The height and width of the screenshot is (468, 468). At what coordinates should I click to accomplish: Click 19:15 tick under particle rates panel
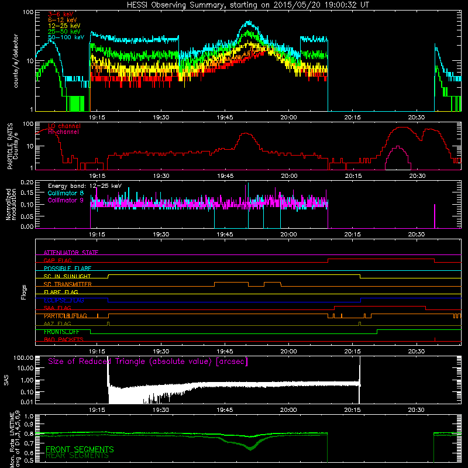click(x=97, y=176)
